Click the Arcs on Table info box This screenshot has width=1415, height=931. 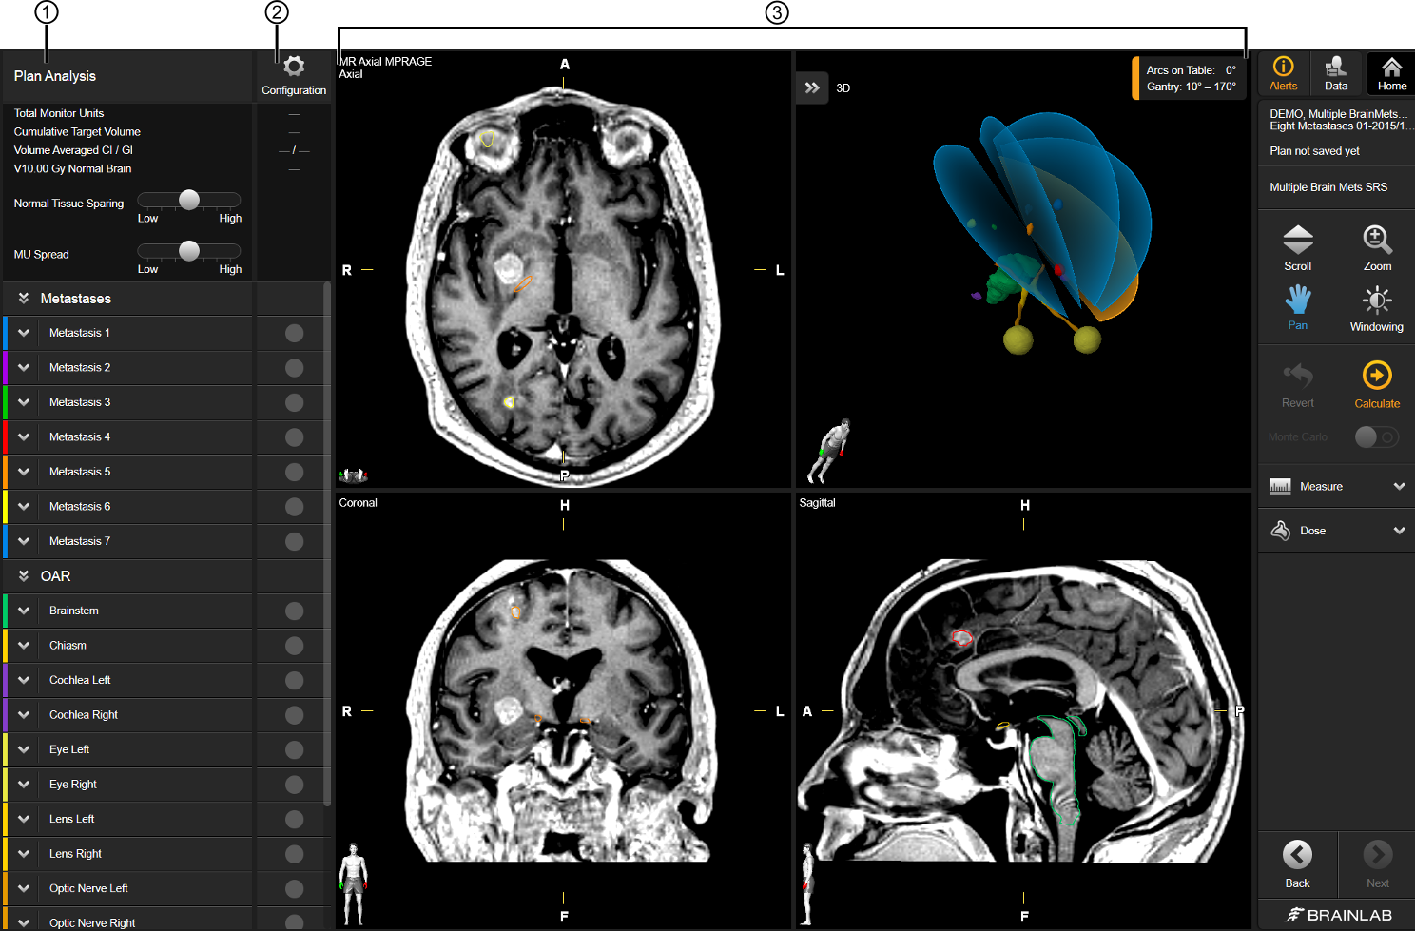coord(1189,78)
